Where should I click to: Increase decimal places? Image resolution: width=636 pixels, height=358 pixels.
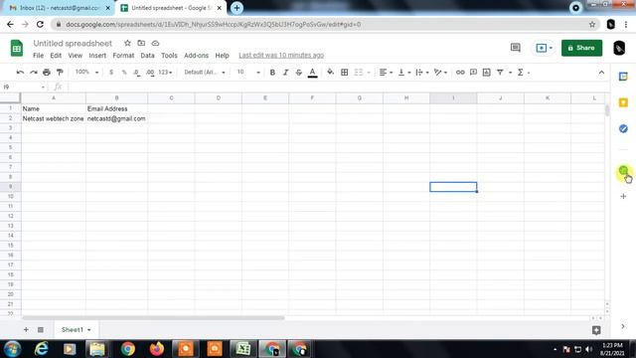coord(150,73)
